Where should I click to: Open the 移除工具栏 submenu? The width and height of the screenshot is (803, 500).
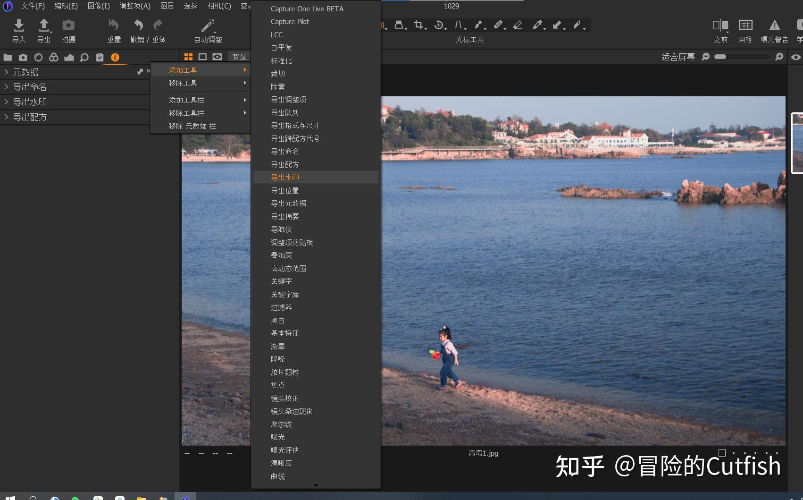200,113
